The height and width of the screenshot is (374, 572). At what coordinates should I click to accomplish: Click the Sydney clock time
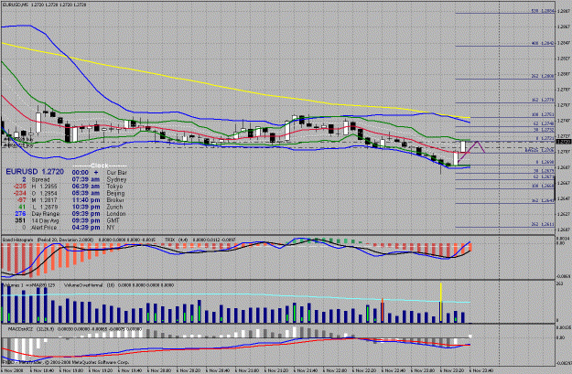tap(86, 179)
